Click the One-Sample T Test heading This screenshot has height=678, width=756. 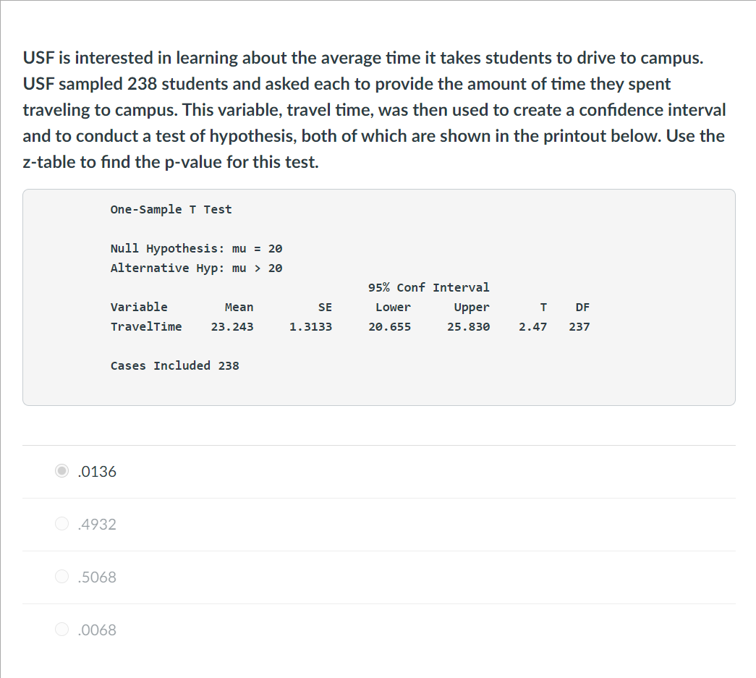(171, 210)
